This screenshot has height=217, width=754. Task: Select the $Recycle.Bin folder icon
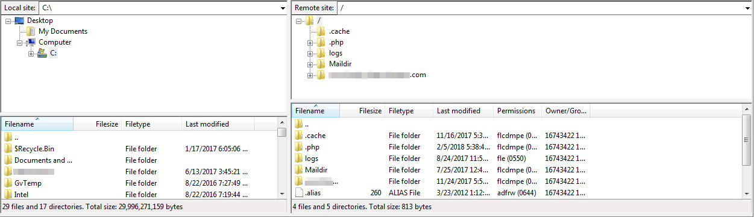(8, 148)
